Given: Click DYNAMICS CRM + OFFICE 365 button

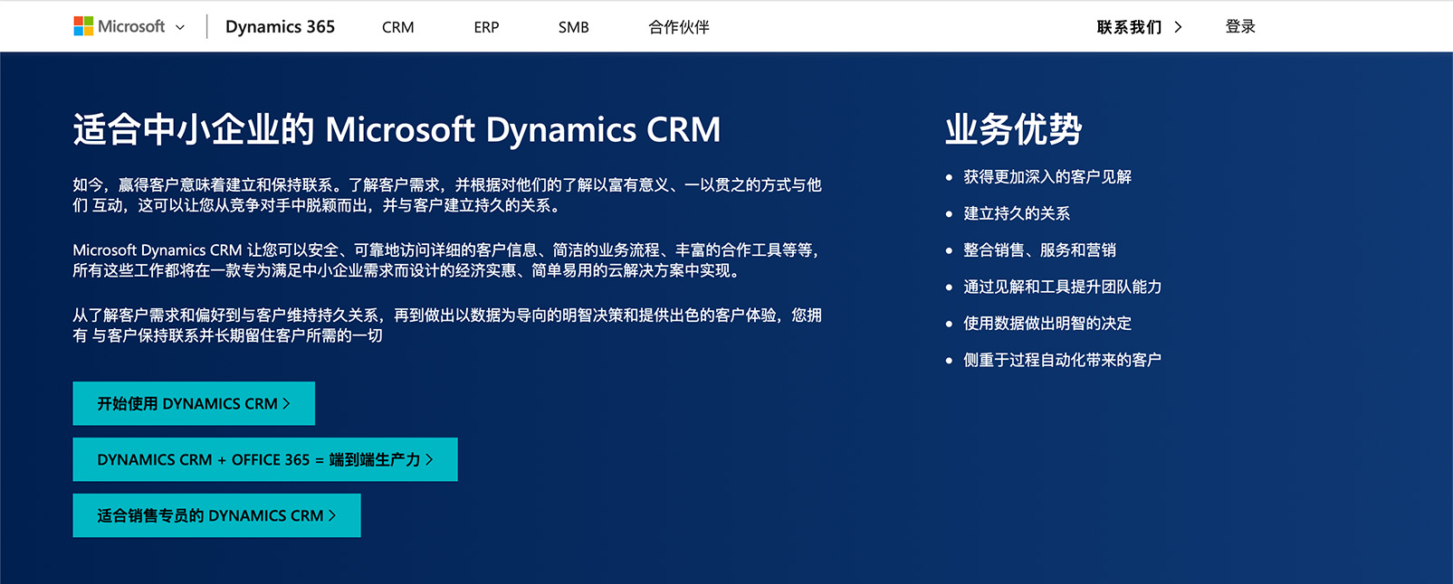Looking at the screenshot, I should 265,459.
